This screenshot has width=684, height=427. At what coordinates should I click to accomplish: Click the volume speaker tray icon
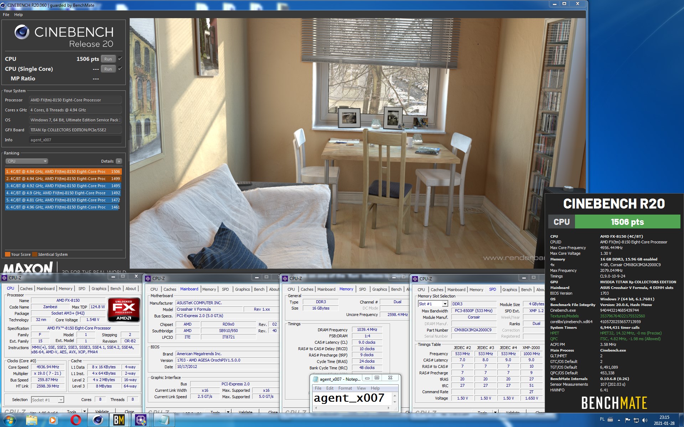coord(645,420)
